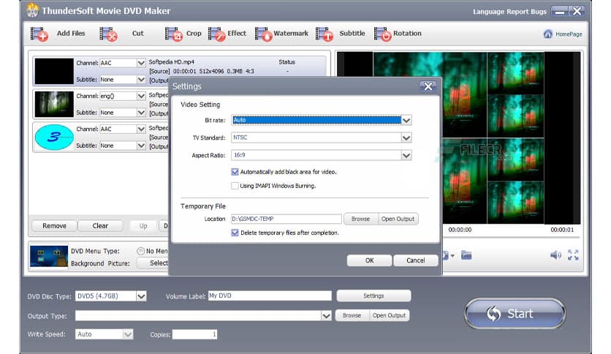Select the cyan number 3 thumbnail
The image size is (611, 354).
pos(54,138)
